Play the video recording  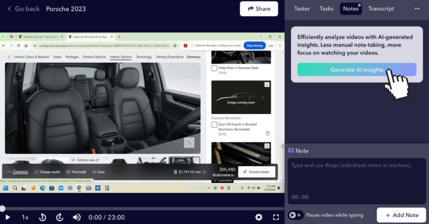click(8, 218)
